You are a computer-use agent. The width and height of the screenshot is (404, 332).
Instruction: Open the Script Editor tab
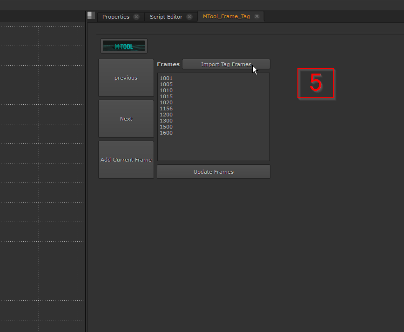pos(167,16)
